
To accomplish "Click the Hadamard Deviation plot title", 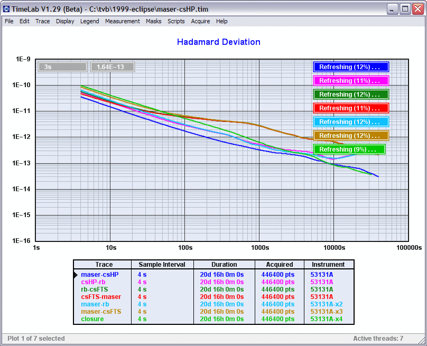I will coord(219,42).
